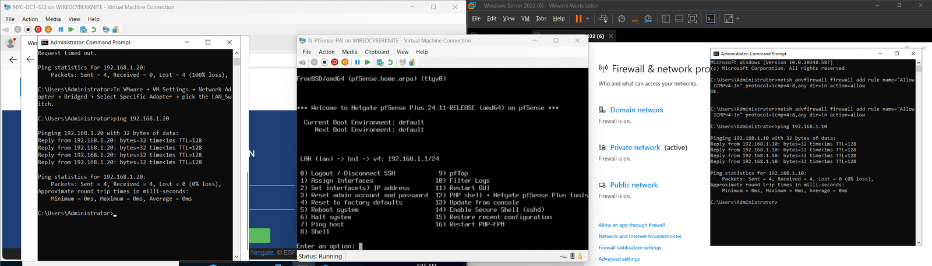Click green Reset icon in NYC-DC1-S22 toolbar
This screenshot has width=932, height=266.
(70, 29)
